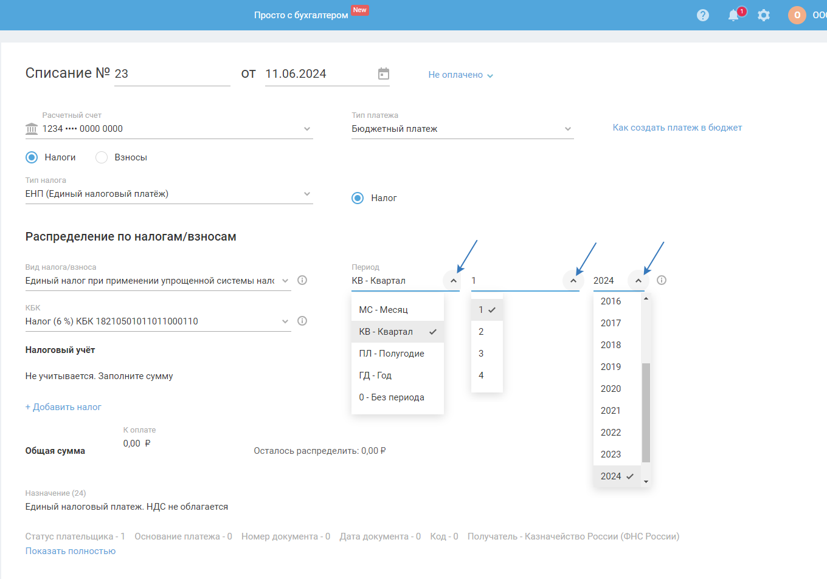
Task: Expand the Тип налога dropdown
Action: (x=307, y=194)
